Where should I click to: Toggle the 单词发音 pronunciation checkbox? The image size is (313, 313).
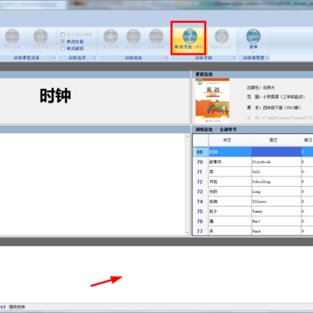pos(63,42)
